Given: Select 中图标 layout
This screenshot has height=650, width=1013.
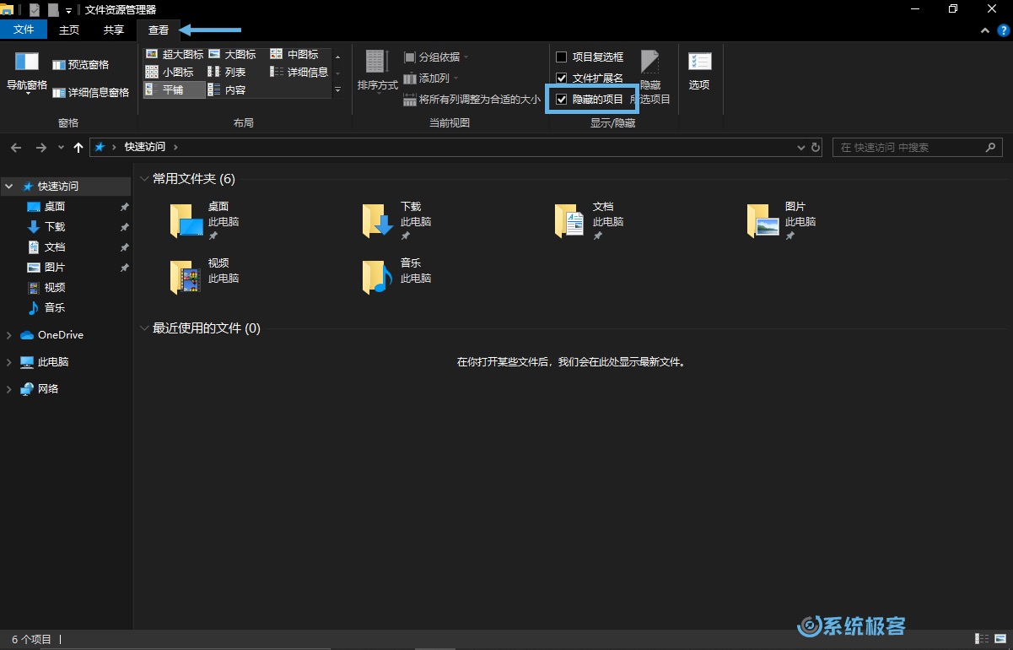Looking at the screenshot, I should click(294, 54).
